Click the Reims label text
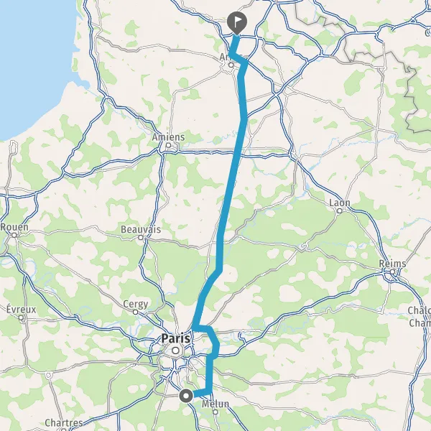This screenshot has width=431, height=431. 392,264
